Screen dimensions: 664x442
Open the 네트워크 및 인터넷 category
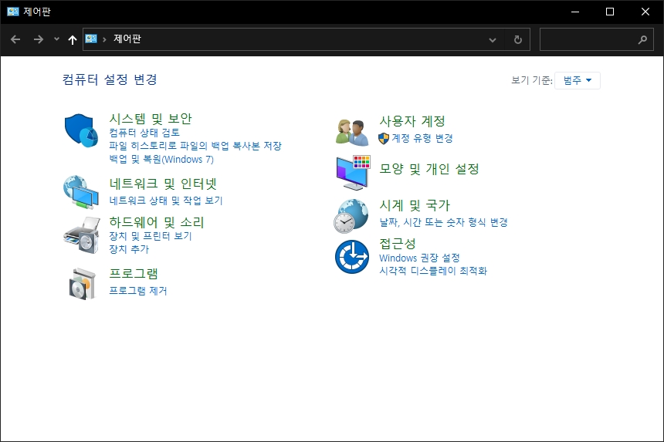[163, 184]
